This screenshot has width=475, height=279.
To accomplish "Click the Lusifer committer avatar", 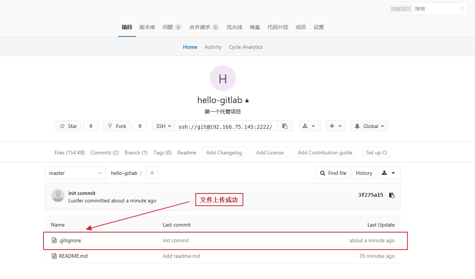I will [58, 196].
